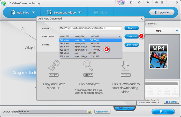The height and width of the screenshot is (117, 181).
Task: Click the Download button in dialog
Action: [x=132, y=37]
